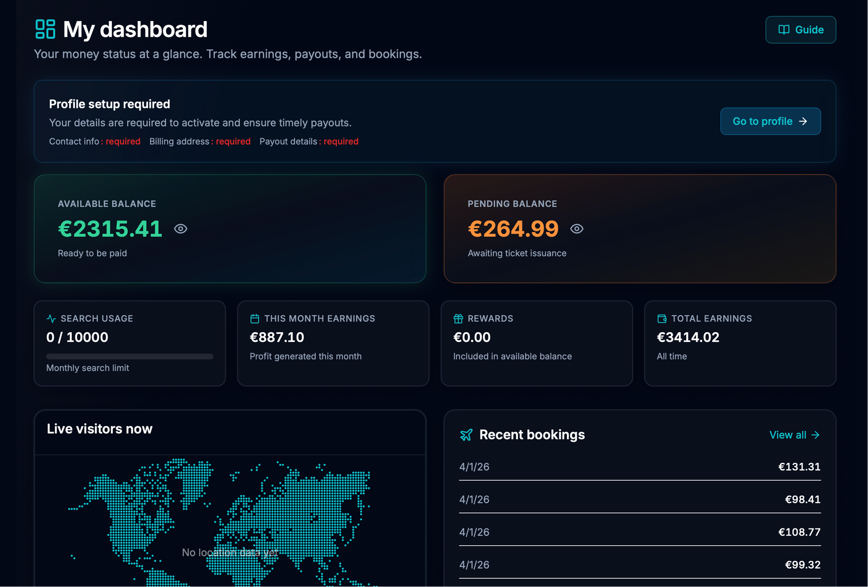
Task: Click the Profile setup required heading
Action: [110, 104]
